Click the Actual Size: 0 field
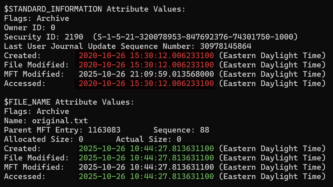Viewport: 333px width, 187px height. coord(148,139)
